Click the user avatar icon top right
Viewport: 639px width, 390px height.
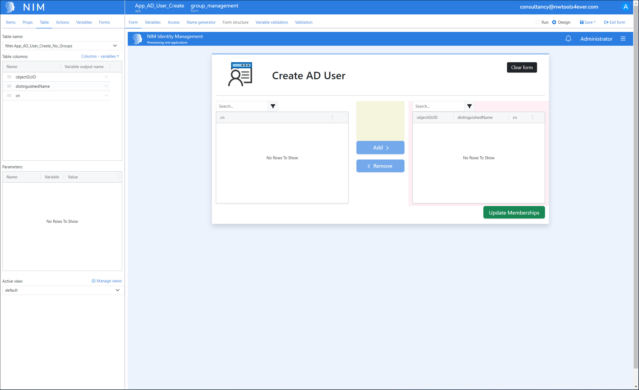click(x=625, y=7)
